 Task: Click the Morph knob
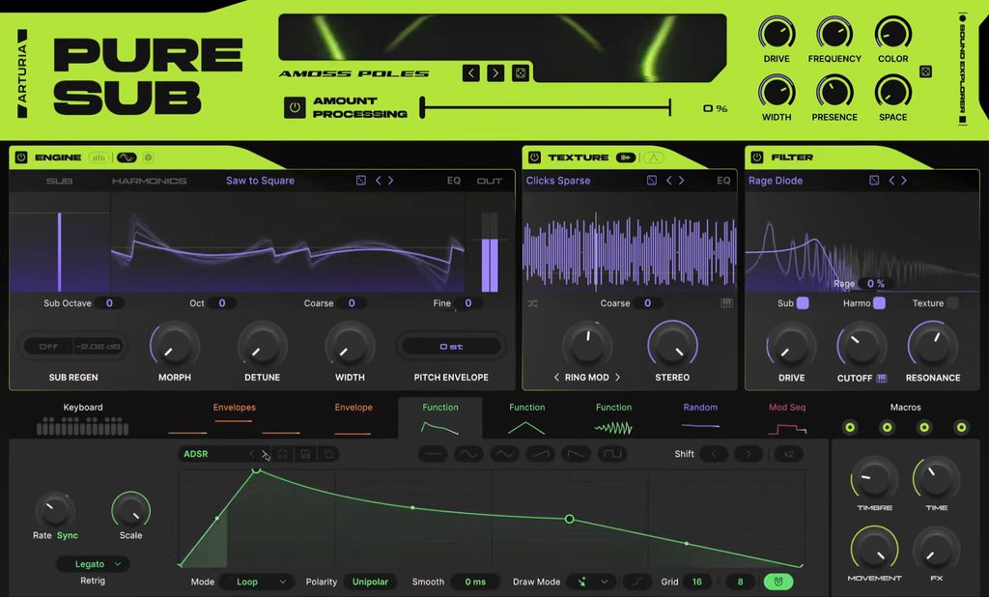click(x=175, y=346)
